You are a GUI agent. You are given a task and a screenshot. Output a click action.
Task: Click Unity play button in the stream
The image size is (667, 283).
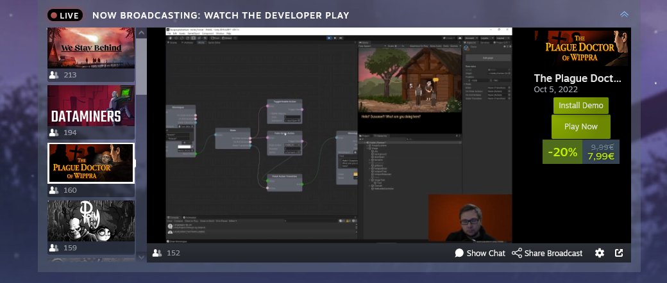329,38
